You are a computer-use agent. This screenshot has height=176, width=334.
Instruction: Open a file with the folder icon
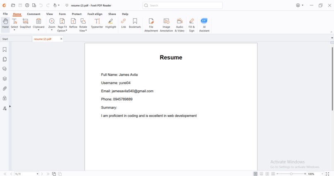pos(13,5)
